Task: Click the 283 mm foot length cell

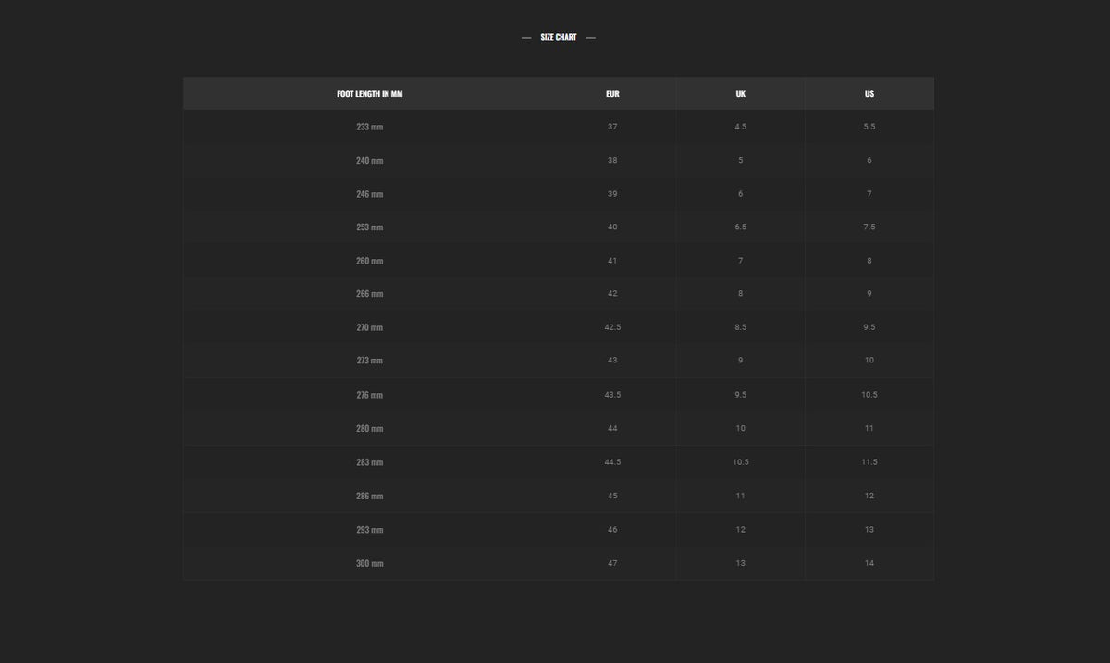Action: coord(370,462)
